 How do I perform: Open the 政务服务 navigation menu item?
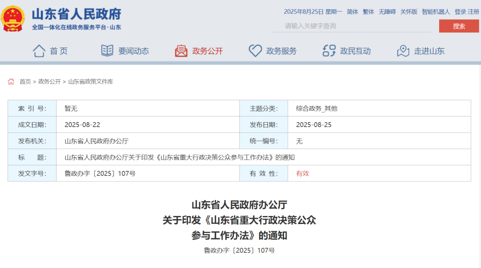click(281, 51)
